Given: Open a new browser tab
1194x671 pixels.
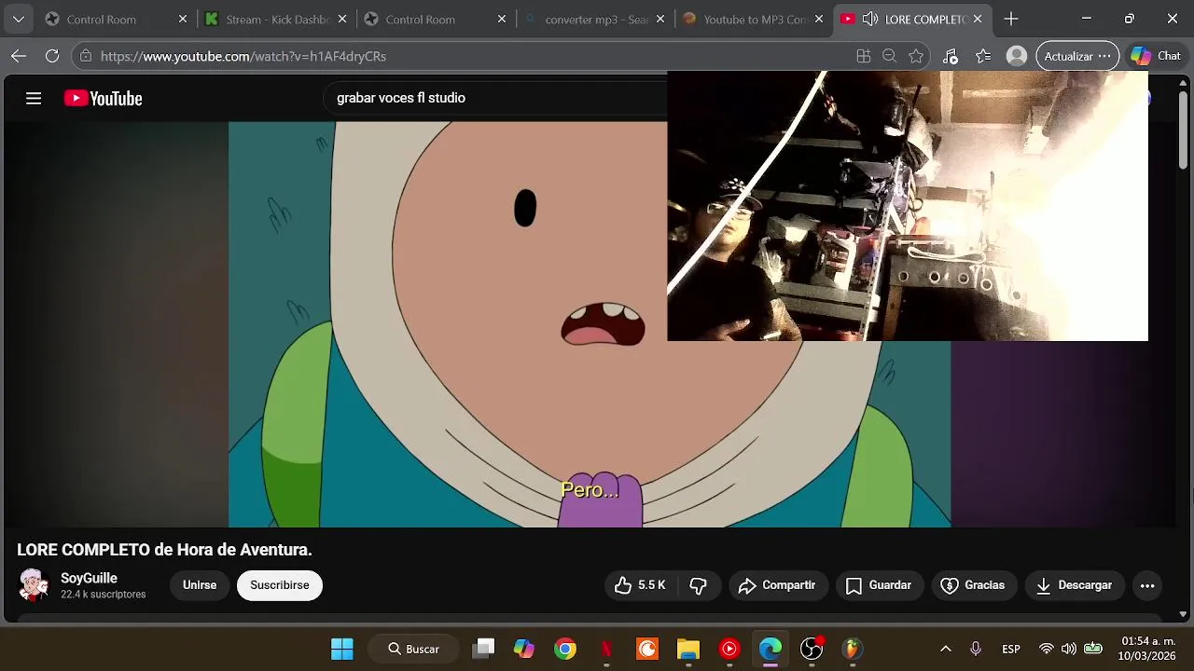Looking at the screenshot, I should pos(1011,19).
